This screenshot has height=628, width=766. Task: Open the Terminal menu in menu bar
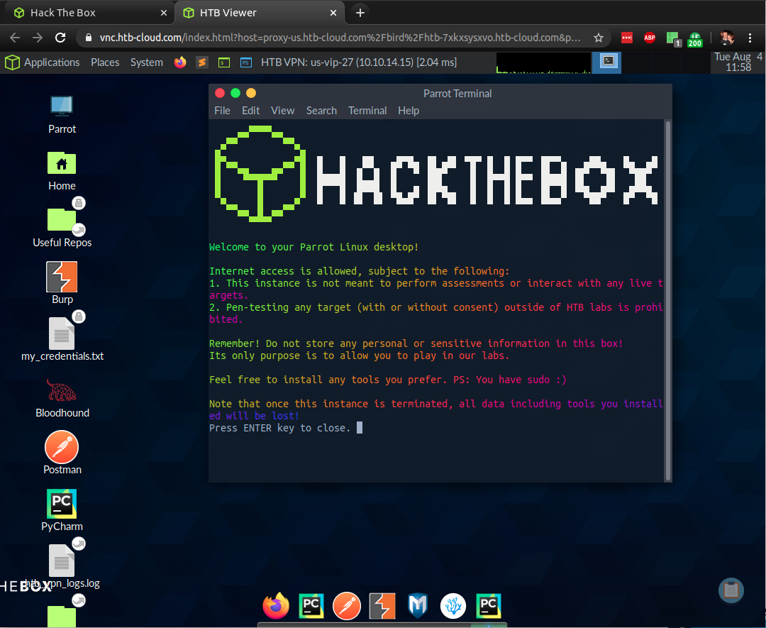tap(367, 111)
